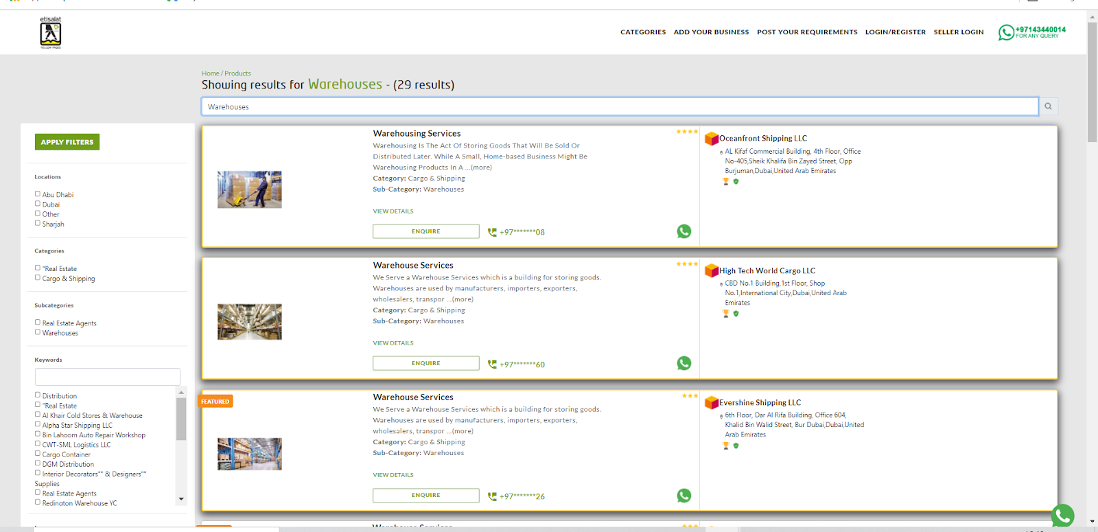Click star rating of High Tech Warehouse Services
The height and width of the screenshot is (532, 1098).
[x=687, y=264]
